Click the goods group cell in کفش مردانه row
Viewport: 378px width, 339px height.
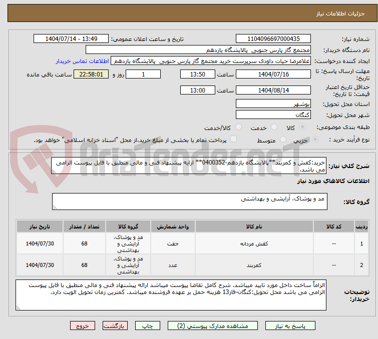pos(128,243)
